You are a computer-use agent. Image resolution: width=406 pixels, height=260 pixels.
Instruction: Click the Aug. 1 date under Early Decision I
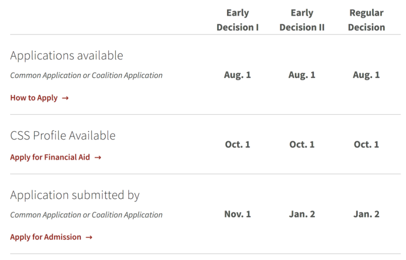pos(238,75)
